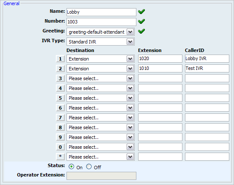Click the Number field showing 1003

[101, 22]
